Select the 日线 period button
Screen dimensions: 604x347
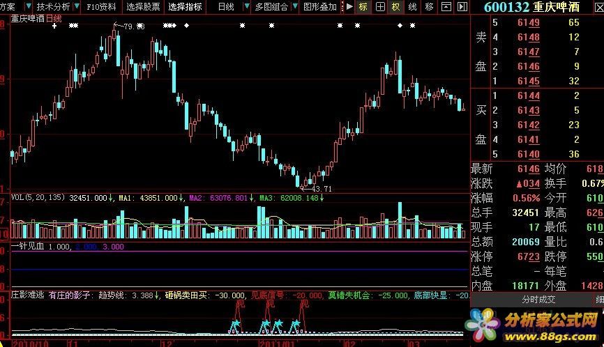point(226,6)
